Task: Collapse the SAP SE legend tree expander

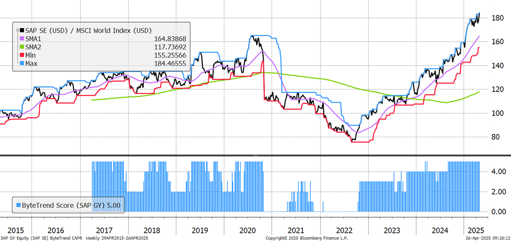Action: 17,31
